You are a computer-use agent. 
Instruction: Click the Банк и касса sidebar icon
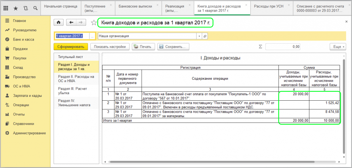pyautogui.click(x=7, y=40)
